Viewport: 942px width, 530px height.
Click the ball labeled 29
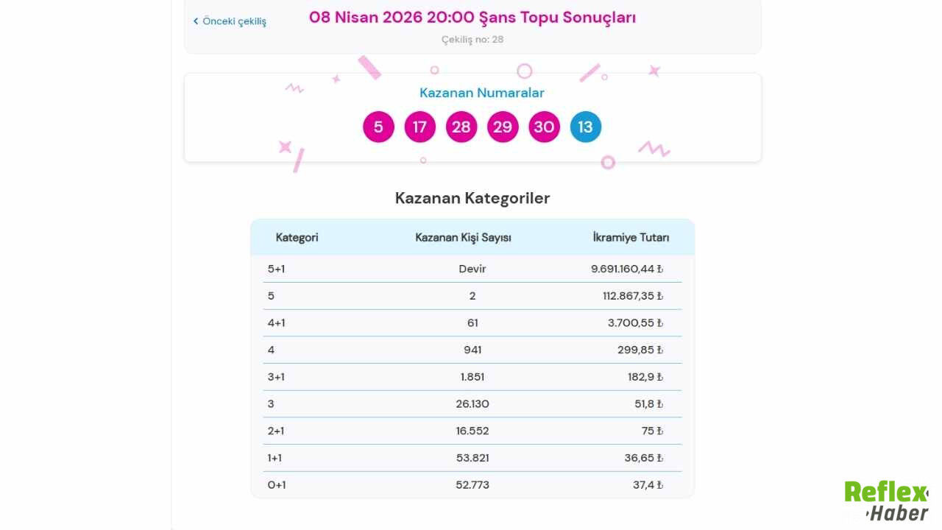click(503, 127)
